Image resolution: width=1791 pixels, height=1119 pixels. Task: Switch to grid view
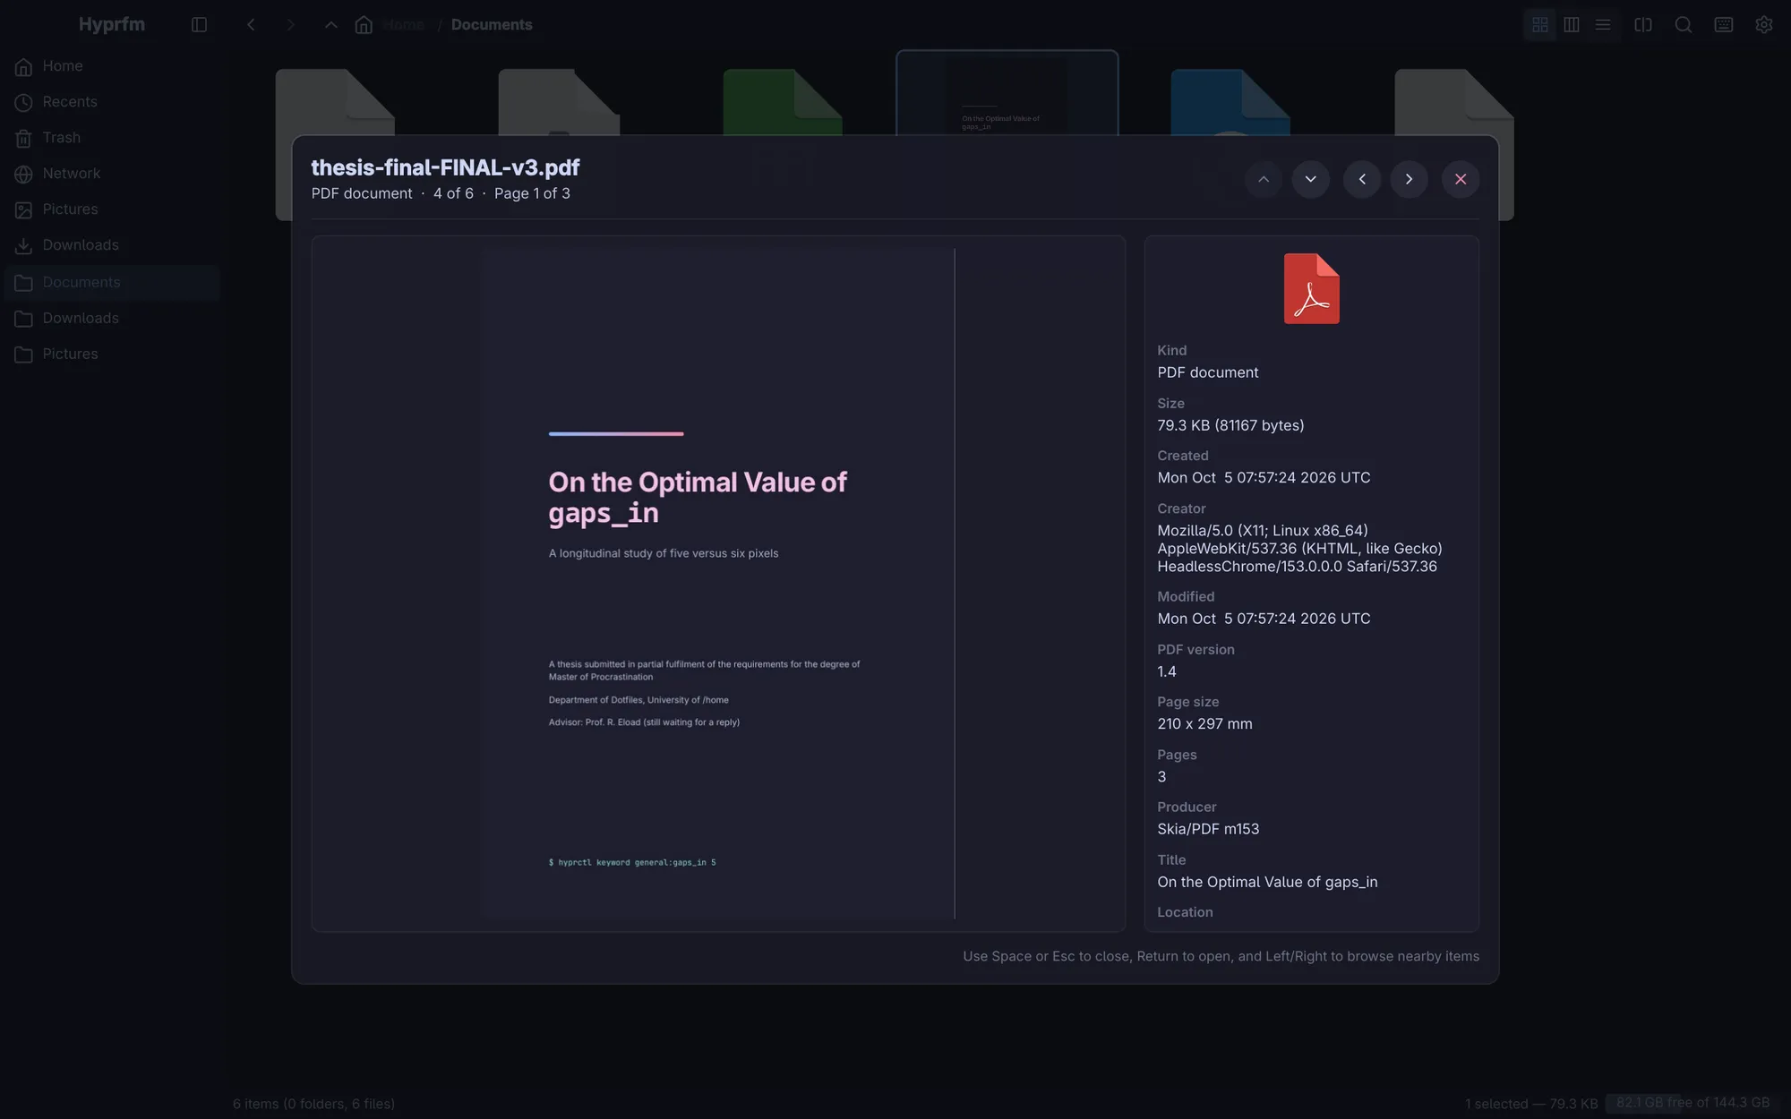tap(1539, 25)
